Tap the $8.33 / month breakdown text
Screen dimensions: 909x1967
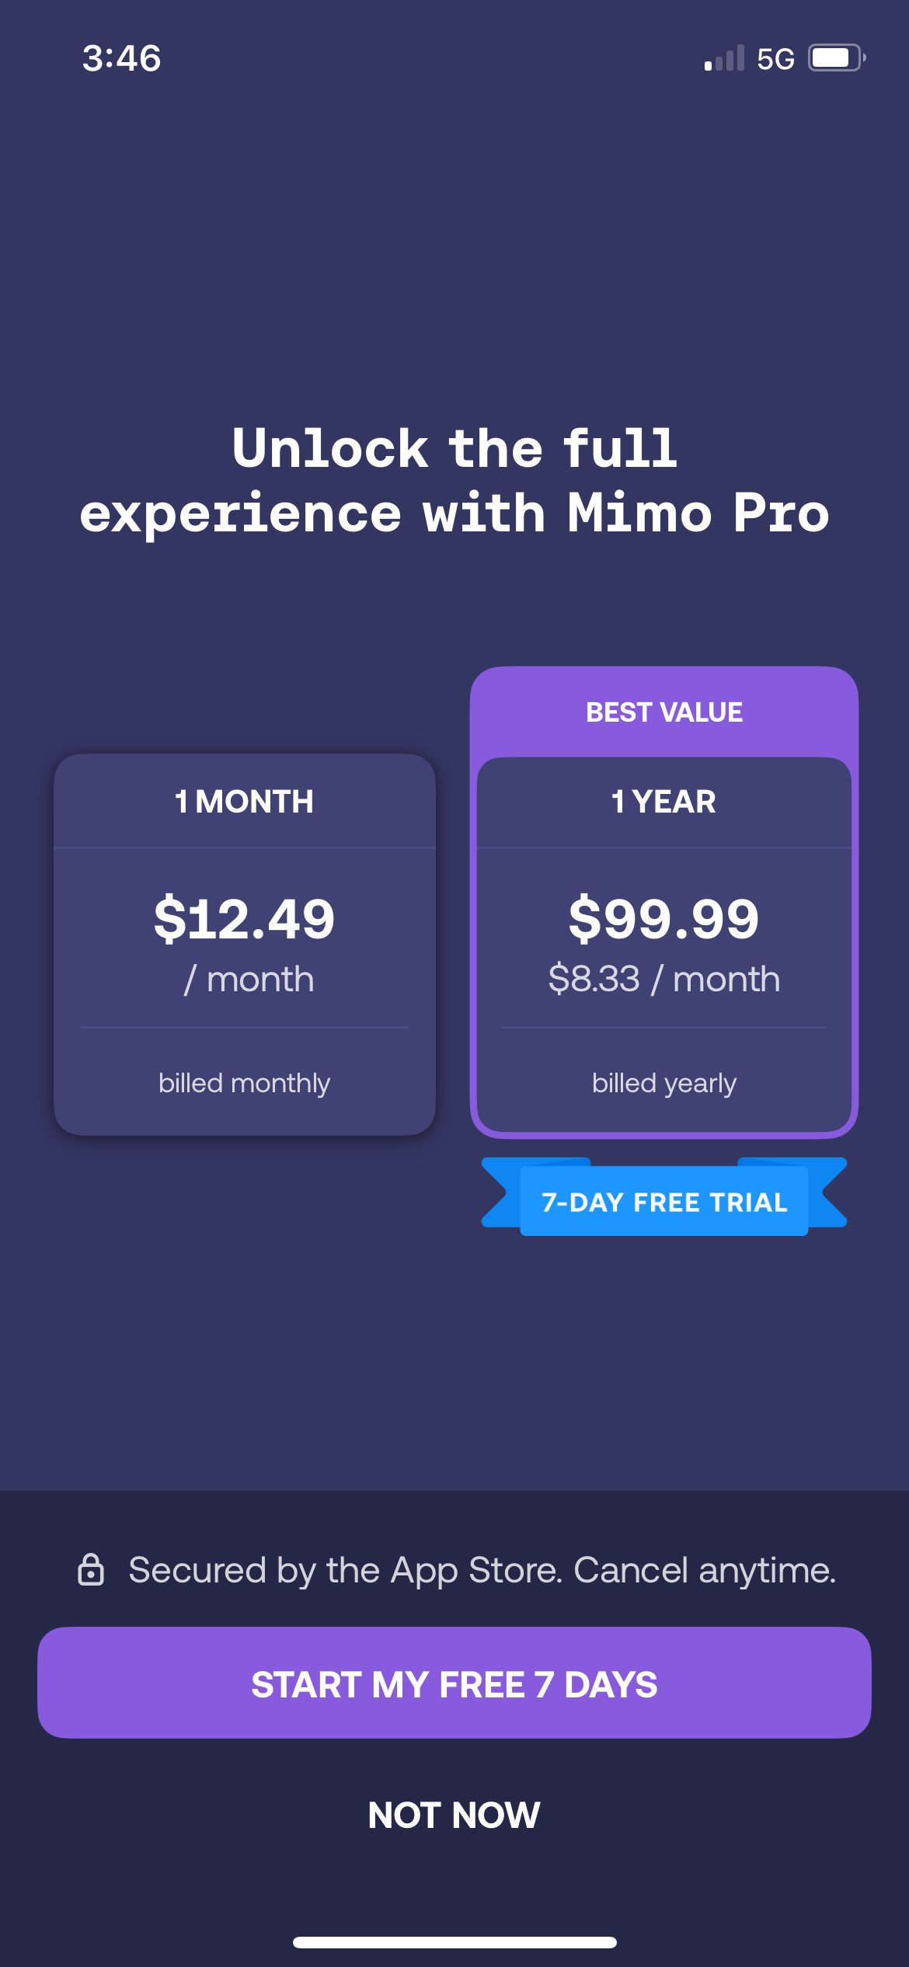click(x=664, y=979)
